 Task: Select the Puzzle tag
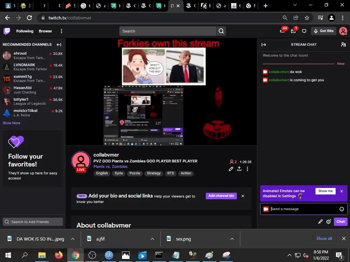pos(135,173)
